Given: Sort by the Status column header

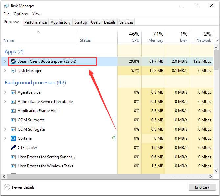Looking at the screenshot, I should (x=98, y=37).
